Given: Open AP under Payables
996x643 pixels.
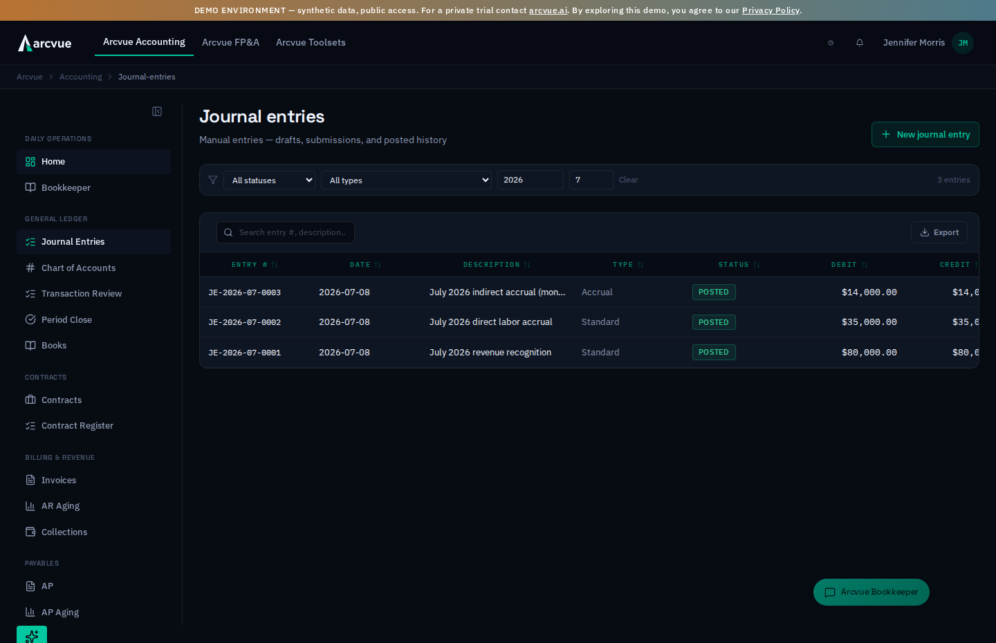Looking at the screenshot, I should pos(93,586).
